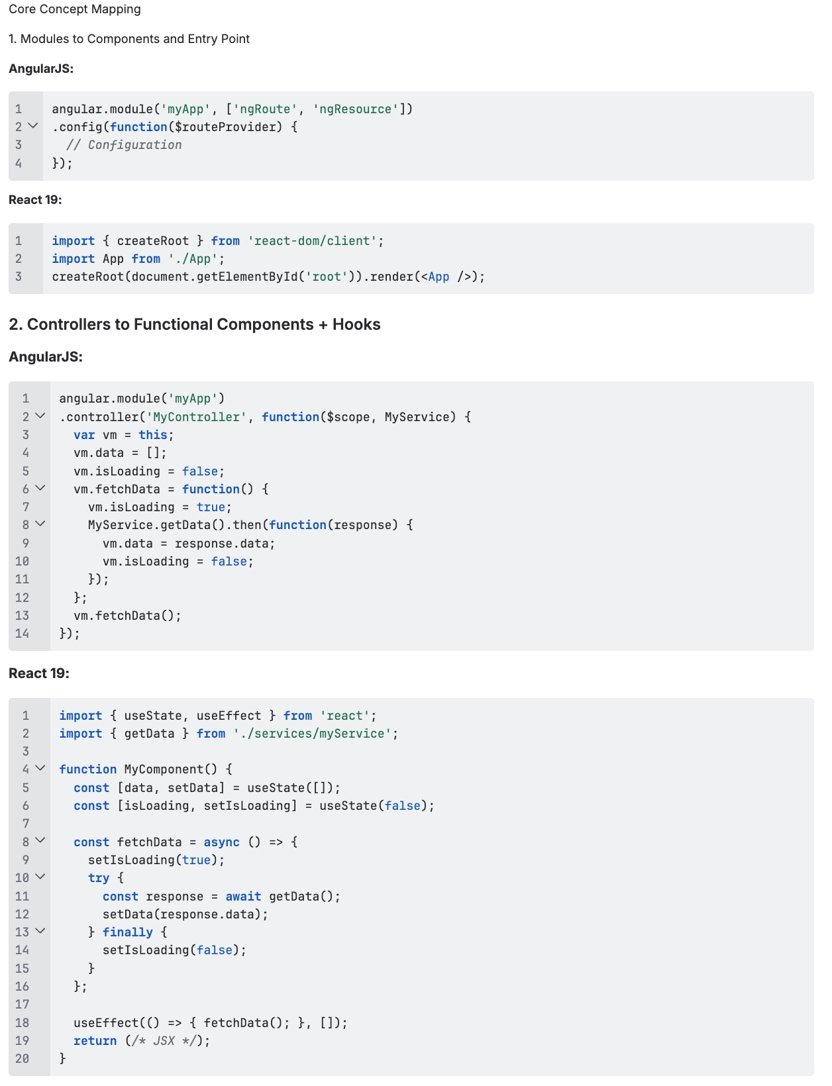832x1086 pixels.
Task: Click heading '2. Controllers to Functional Components + Hooks'
Action: [x=195, y=324]
